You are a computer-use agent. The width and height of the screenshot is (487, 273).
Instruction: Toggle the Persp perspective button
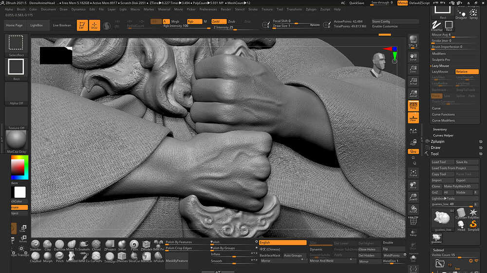413,106
